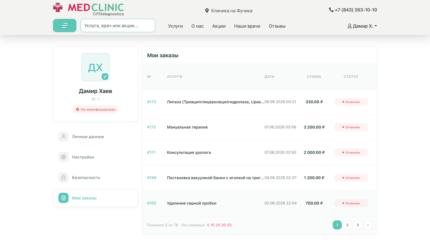Viewport: 430px width, 244px height.
Task: Open Личные данные section
Action: point(96,137)
